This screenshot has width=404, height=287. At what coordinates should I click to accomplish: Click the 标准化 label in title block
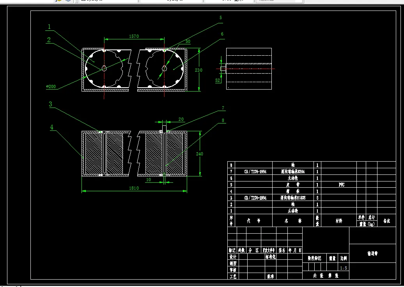click(x=271, y=257)
